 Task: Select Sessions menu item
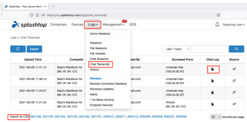tap(96, 43)
